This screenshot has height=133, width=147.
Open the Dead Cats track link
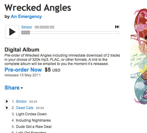(25, 108)
